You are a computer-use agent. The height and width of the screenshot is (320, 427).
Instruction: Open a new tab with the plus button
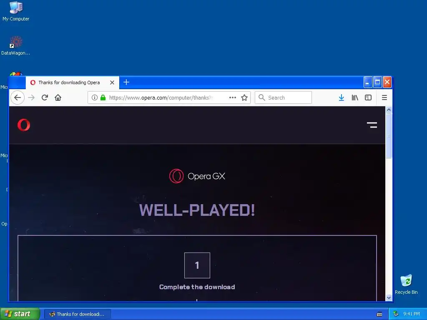click(126, 82)
